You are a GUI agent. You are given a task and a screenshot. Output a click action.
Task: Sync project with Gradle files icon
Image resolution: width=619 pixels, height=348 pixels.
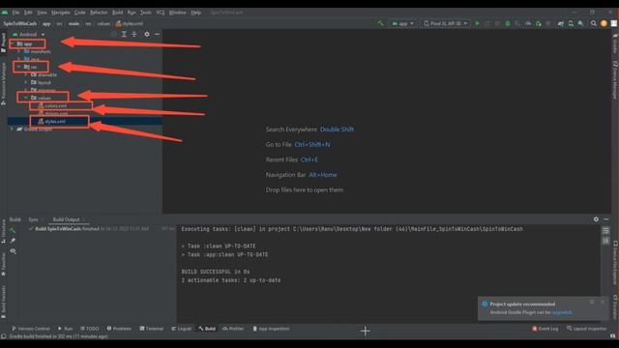[561, 23]
